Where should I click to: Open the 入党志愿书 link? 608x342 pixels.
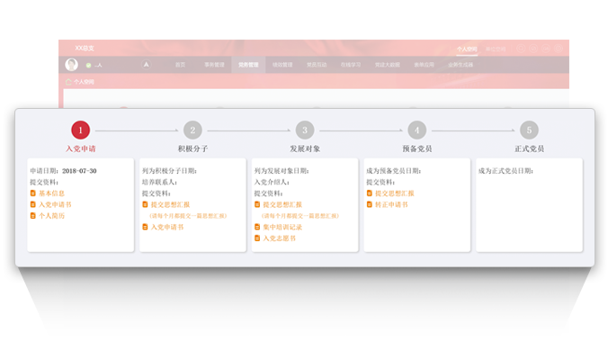(279, 238)
